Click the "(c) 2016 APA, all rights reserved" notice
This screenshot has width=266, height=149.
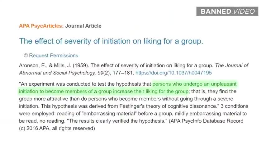point(57,128)
